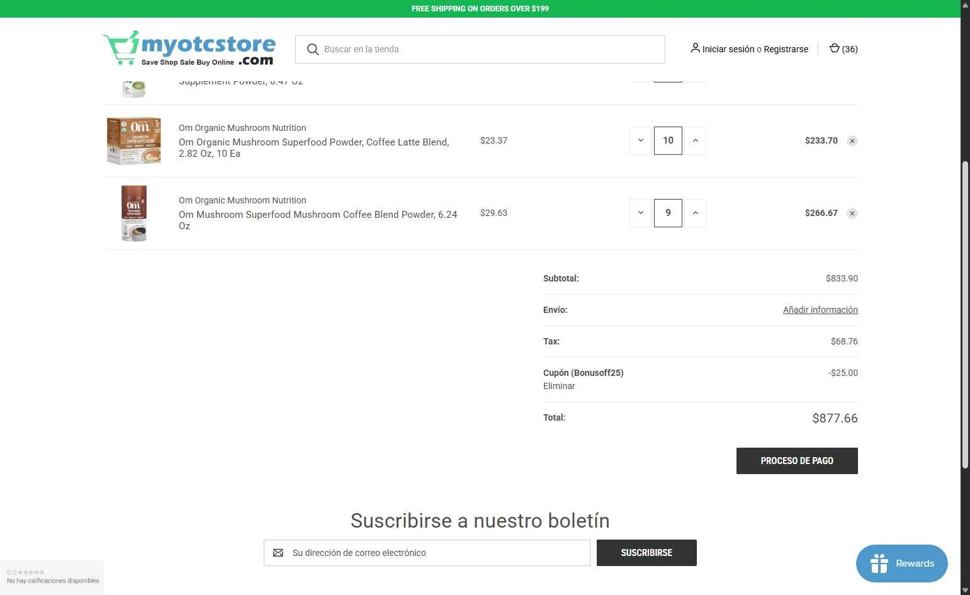Click the scrollbar up arrow
Viewport: 970px width, 595px height.
pos(965,4)
